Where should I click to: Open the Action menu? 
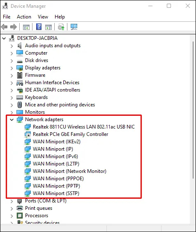[24, 17]
